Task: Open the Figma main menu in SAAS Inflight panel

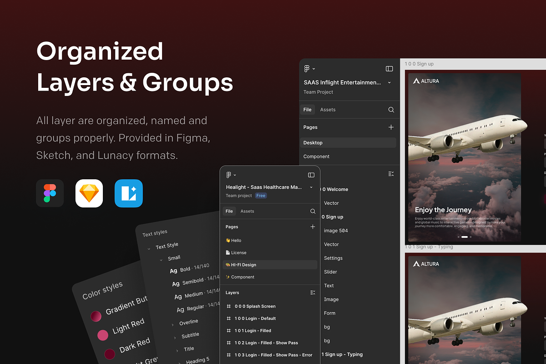Action: pos(308,69)
